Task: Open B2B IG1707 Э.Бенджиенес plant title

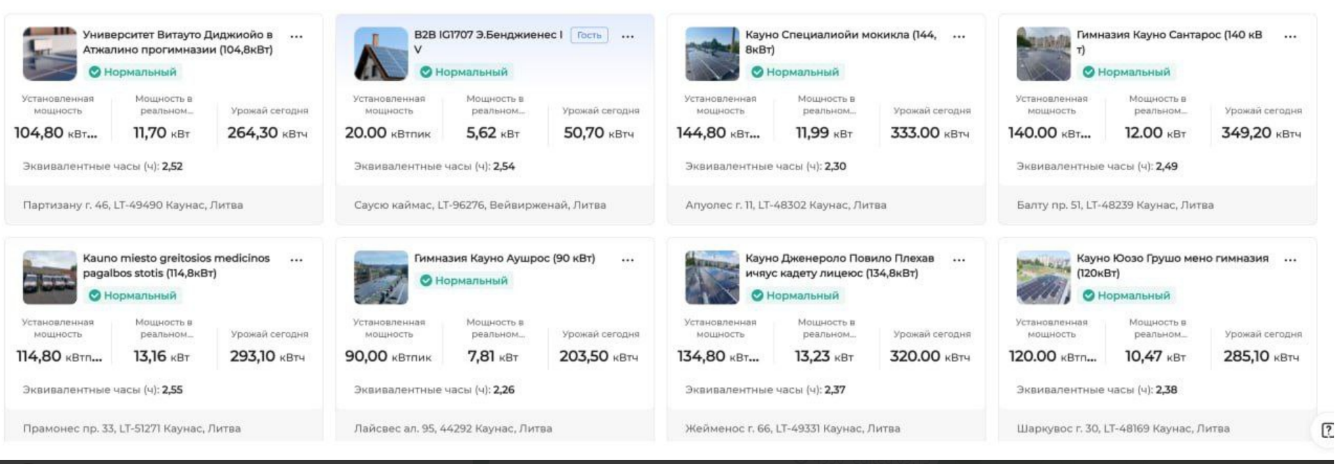Action: pyautogui.click(x=488, y=42)
